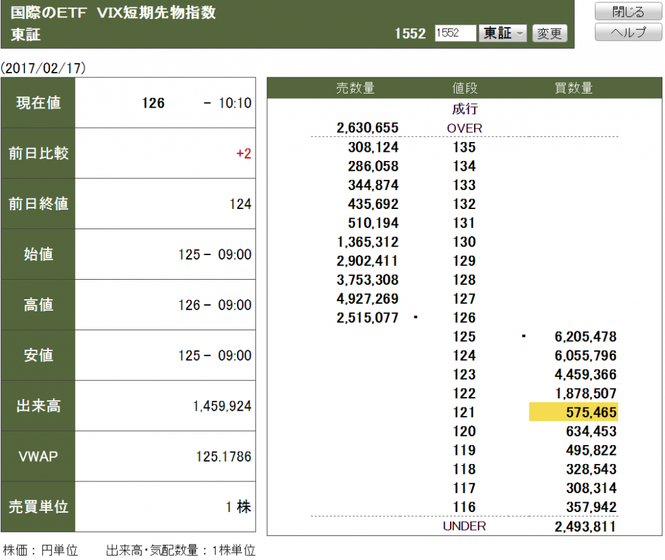Click buy quantity 634,453
Screen dimensions: 665x560
coord(591,432)
